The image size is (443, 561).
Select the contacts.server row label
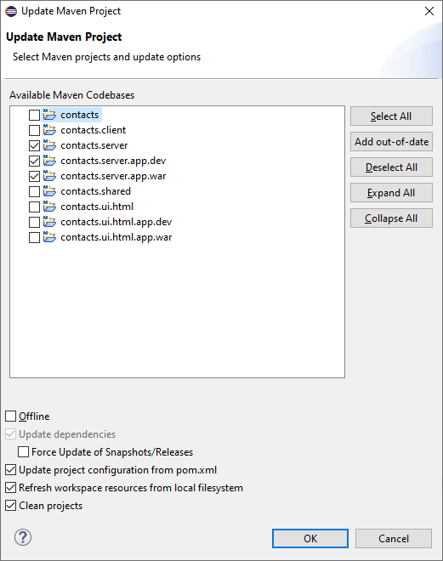[94, 145]
